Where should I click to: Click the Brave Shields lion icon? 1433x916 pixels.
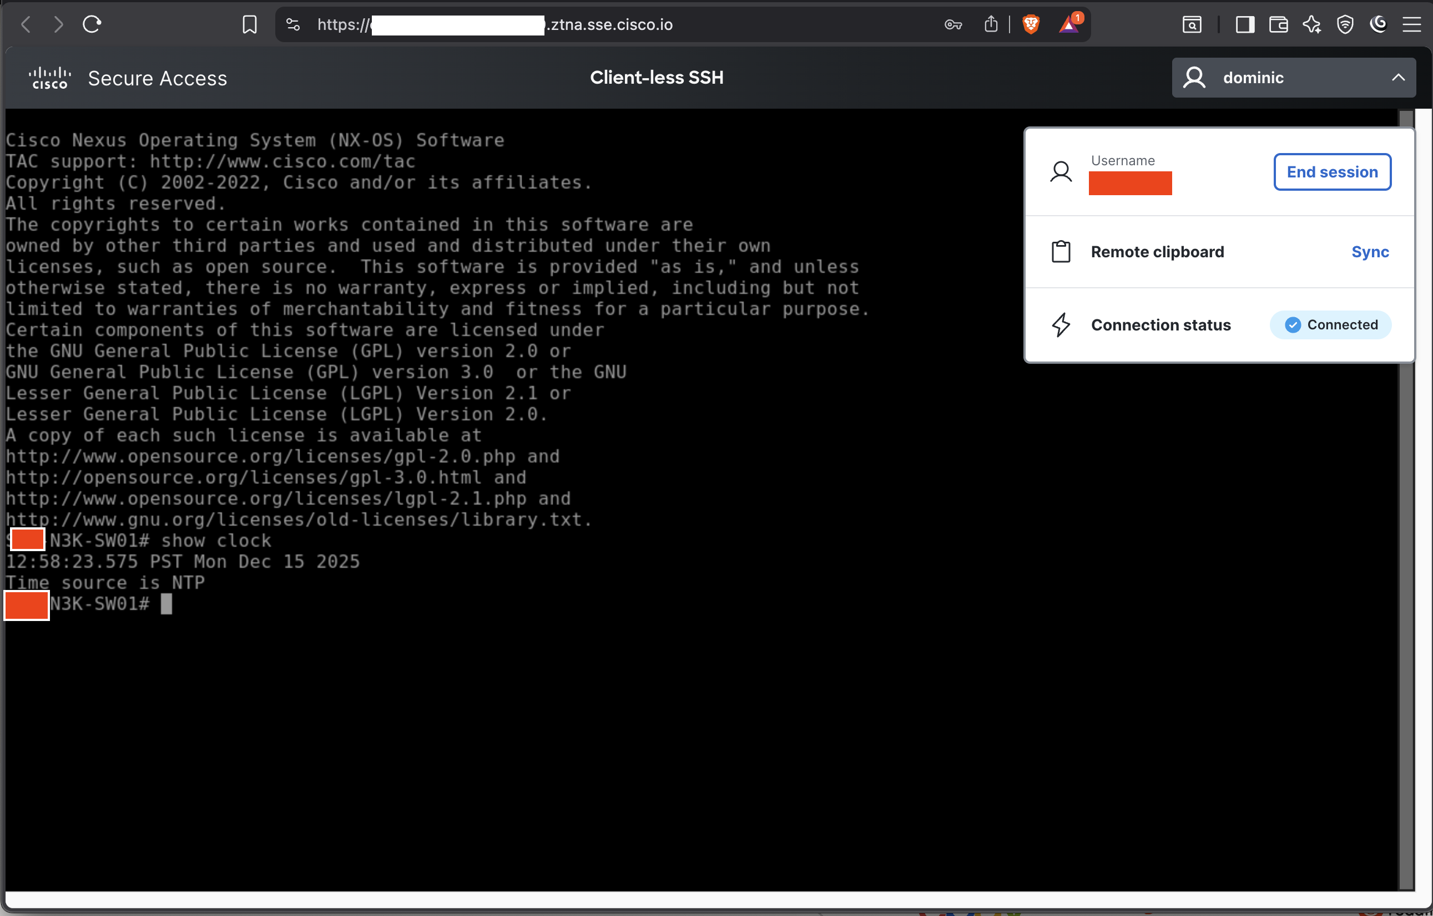pyautogui.click(x=1031, y=24)
